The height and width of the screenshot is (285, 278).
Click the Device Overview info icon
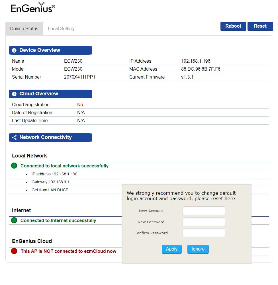(x=14, y=50)
